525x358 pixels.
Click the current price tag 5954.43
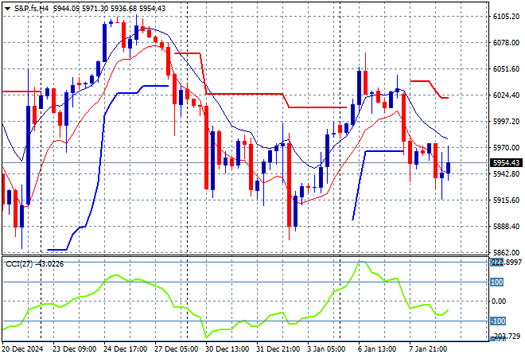[506, 163]
